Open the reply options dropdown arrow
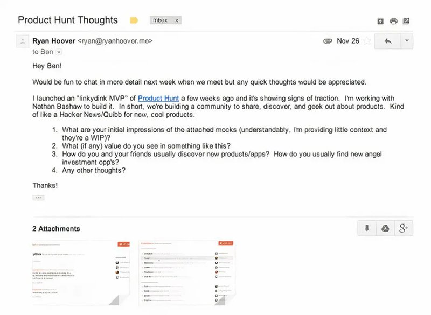 [406, 41]
